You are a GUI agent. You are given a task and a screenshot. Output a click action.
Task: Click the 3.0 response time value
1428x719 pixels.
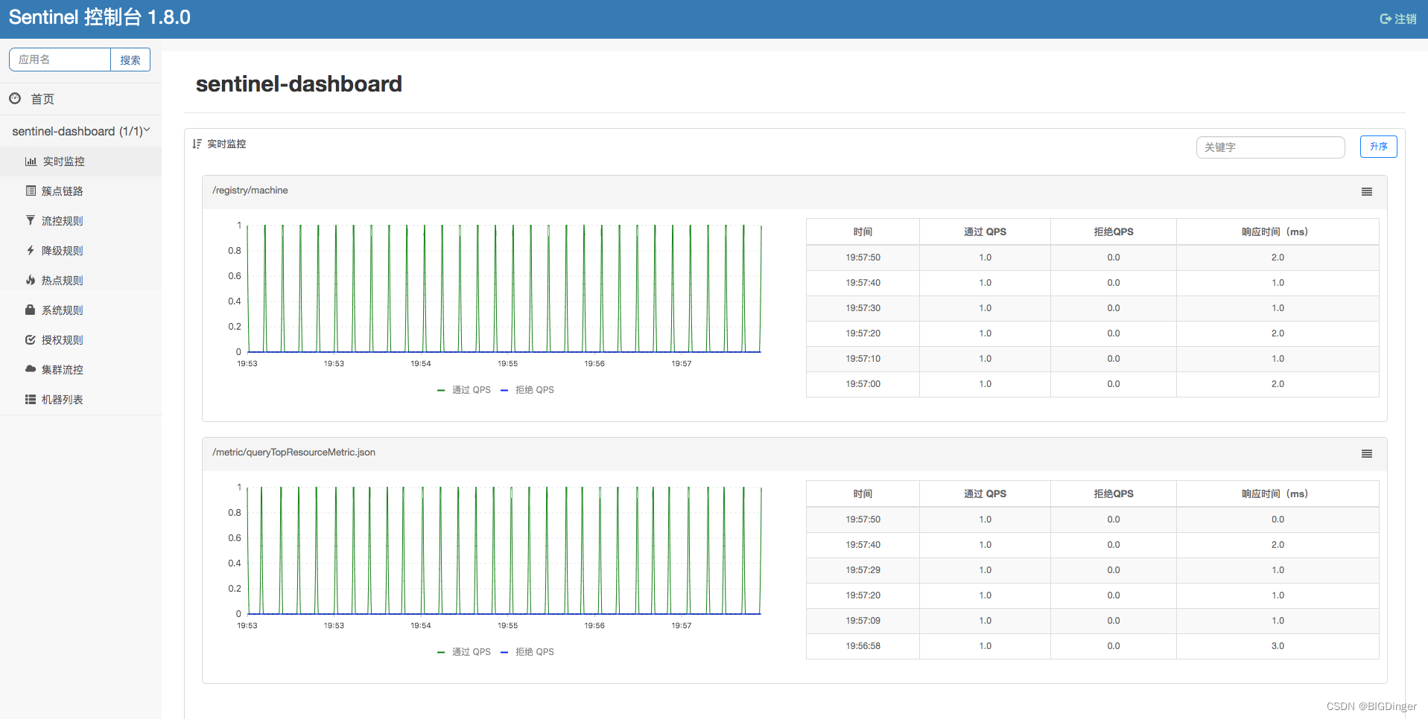pos(1278,646)
